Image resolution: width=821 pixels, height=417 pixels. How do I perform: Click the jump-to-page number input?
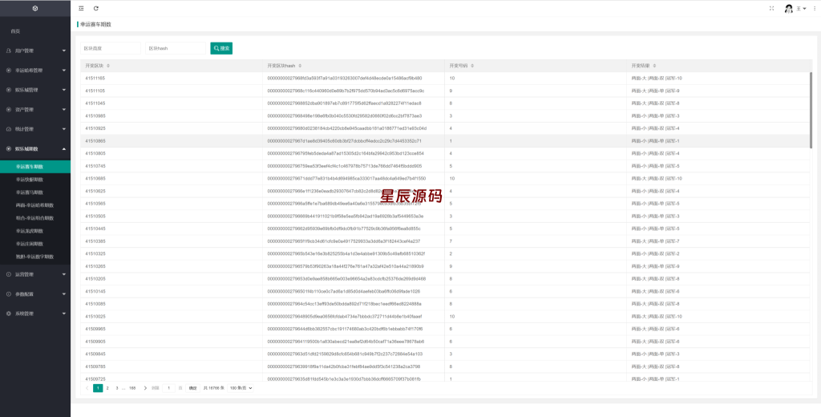pyautogui.click(x=168, y=388)
